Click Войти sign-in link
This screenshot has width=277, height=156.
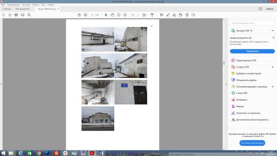pyautogui.click(x=270, y=9)
